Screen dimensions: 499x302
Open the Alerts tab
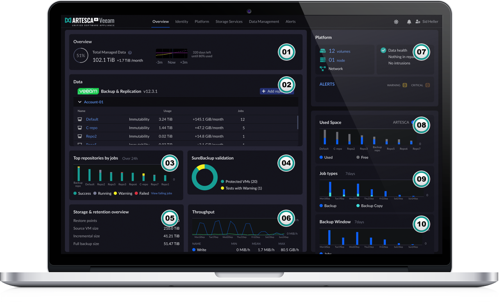291,22
